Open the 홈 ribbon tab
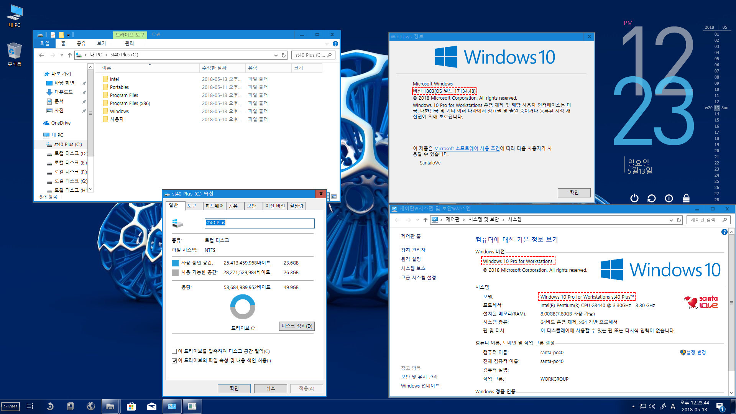Screen dimensions: 736x414 point(63,44)
